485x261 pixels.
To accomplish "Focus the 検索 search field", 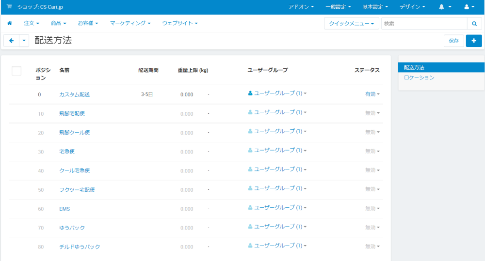I will pyautogui.click(x=424, y=23).
